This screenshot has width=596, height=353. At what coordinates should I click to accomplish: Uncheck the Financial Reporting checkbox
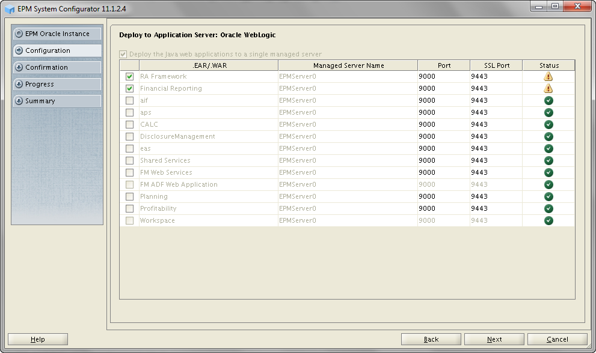130,88
